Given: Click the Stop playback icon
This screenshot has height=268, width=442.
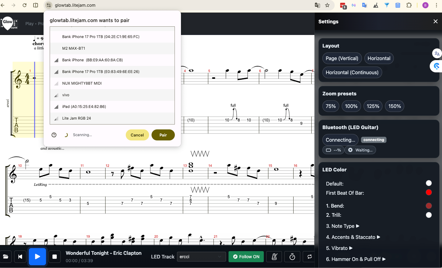Looking at the screenshot, I should pyautogui.click(x=55, y=257).
